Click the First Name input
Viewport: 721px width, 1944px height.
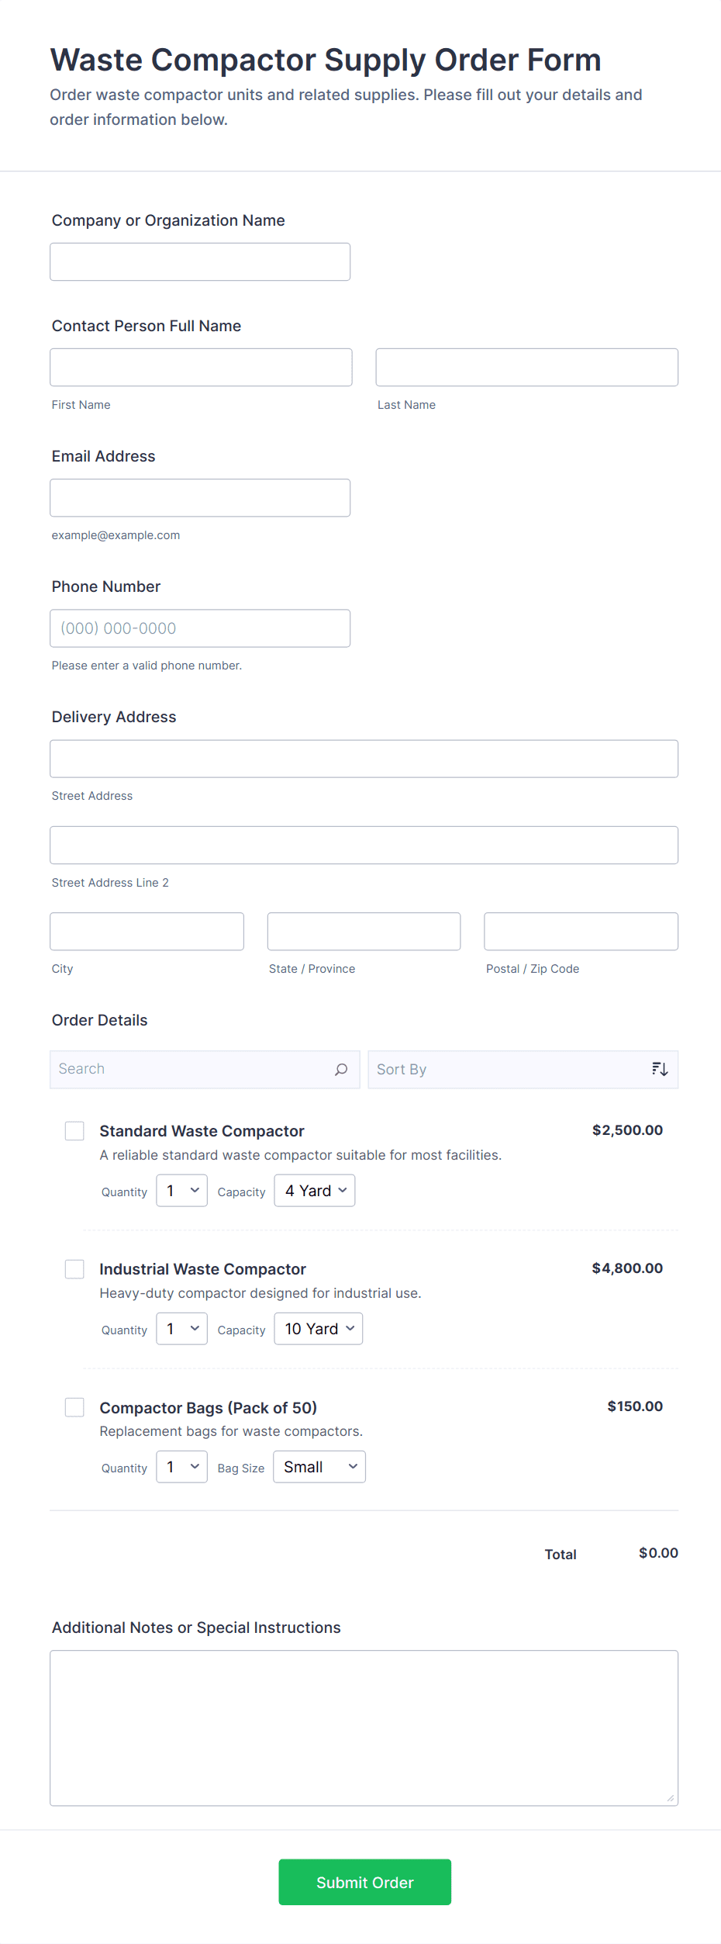pos(201,368)
